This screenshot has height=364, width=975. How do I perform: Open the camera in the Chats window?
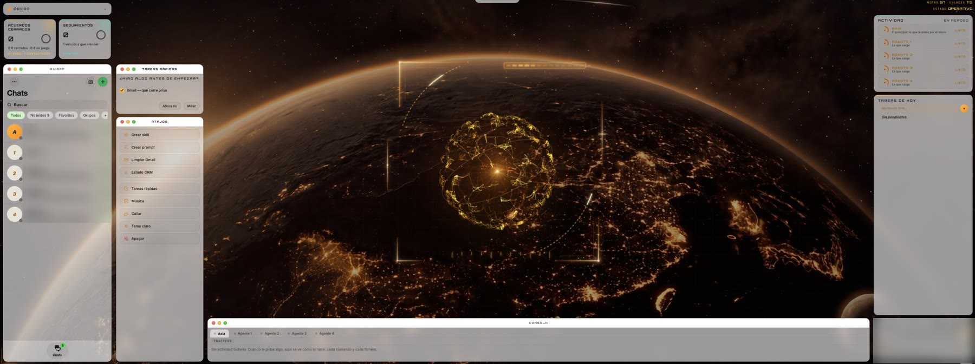point(90,82)
